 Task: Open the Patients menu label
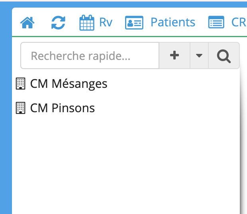coord(173,22)
